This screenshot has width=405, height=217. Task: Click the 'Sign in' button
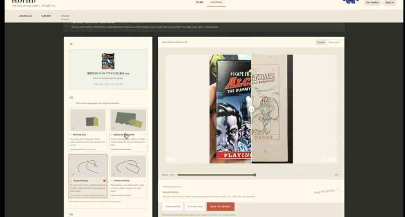(389, 3)
